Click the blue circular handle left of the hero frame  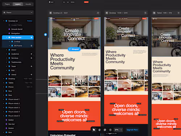(46, 34)
